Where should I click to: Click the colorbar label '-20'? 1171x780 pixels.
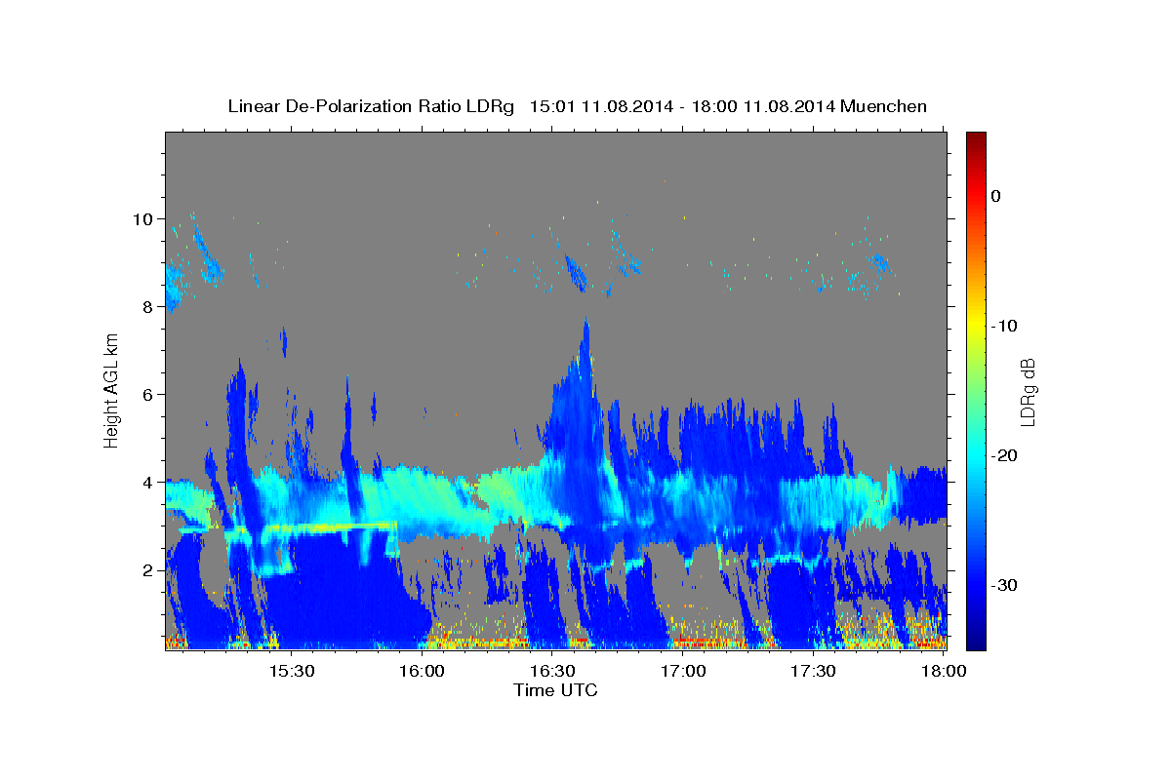(1004, 455)
